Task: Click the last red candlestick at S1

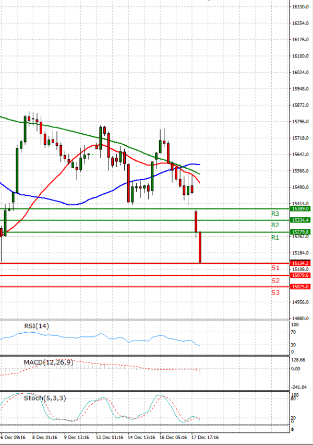Action: coord(200,247)
